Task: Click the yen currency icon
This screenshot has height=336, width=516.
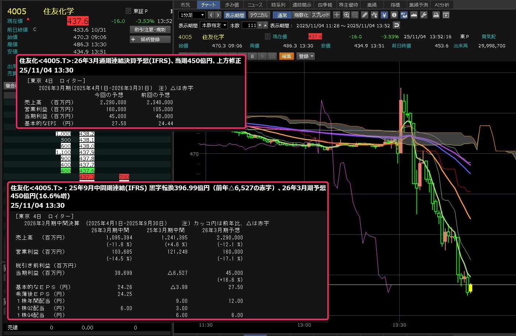Action: [x=384, y=15]
